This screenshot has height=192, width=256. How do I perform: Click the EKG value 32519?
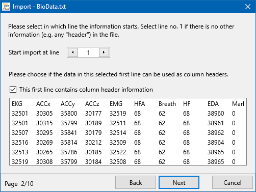click(20, 161)
